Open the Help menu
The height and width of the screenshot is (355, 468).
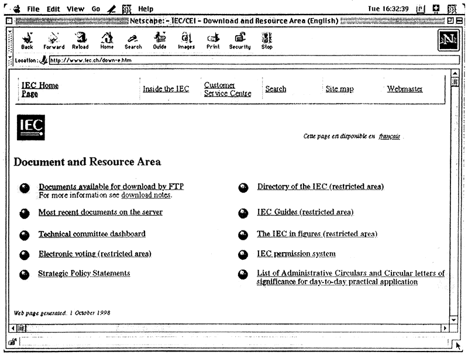(x=146, y=9)
